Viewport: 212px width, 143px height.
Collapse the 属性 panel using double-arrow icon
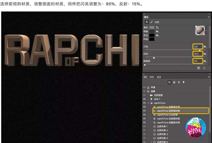[209, 14]
